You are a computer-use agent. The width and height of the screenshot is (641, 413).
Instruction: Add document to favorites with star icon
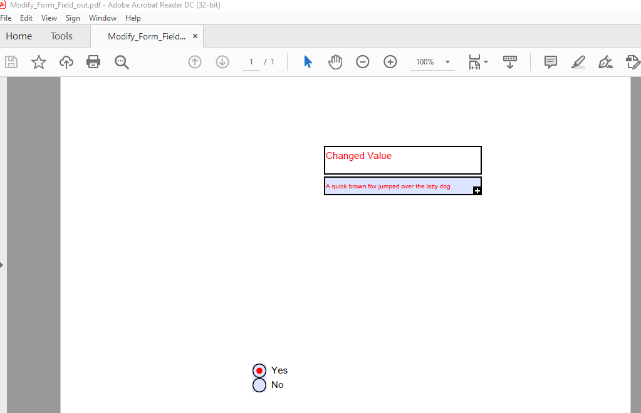[x=38, y=61]
